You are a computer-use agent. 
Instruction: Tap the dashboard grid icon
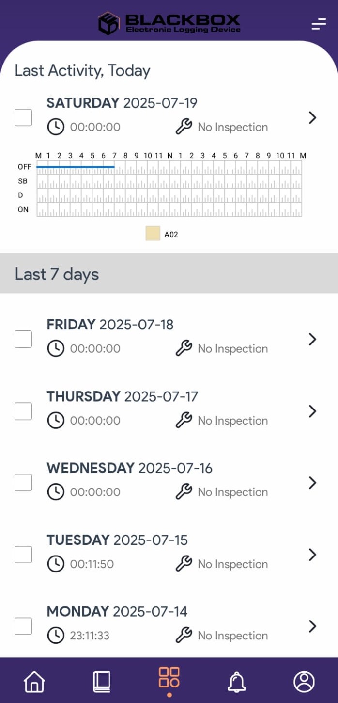[169, 677]
